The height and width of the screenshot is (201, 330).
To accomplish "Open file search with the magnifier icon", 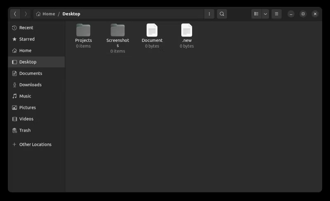I will [x=222, y=14].
